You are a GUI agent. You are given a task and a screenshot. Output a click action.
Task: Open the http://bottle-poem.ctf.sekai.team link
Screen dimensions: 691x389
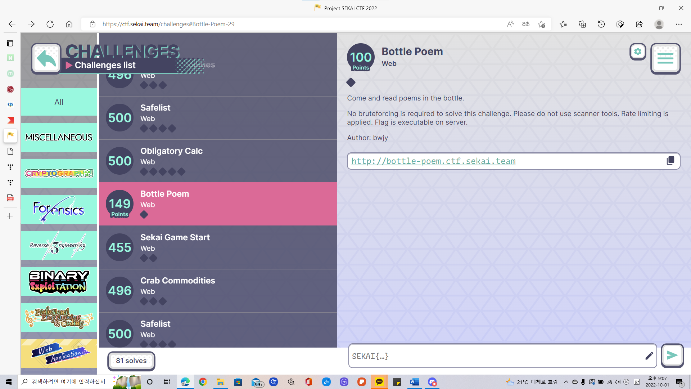[433, 161]
